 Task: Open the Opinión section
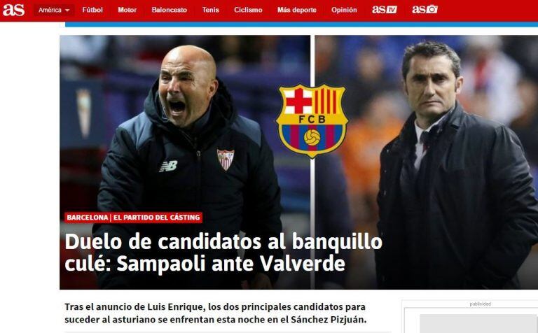(x=344, y=10)
